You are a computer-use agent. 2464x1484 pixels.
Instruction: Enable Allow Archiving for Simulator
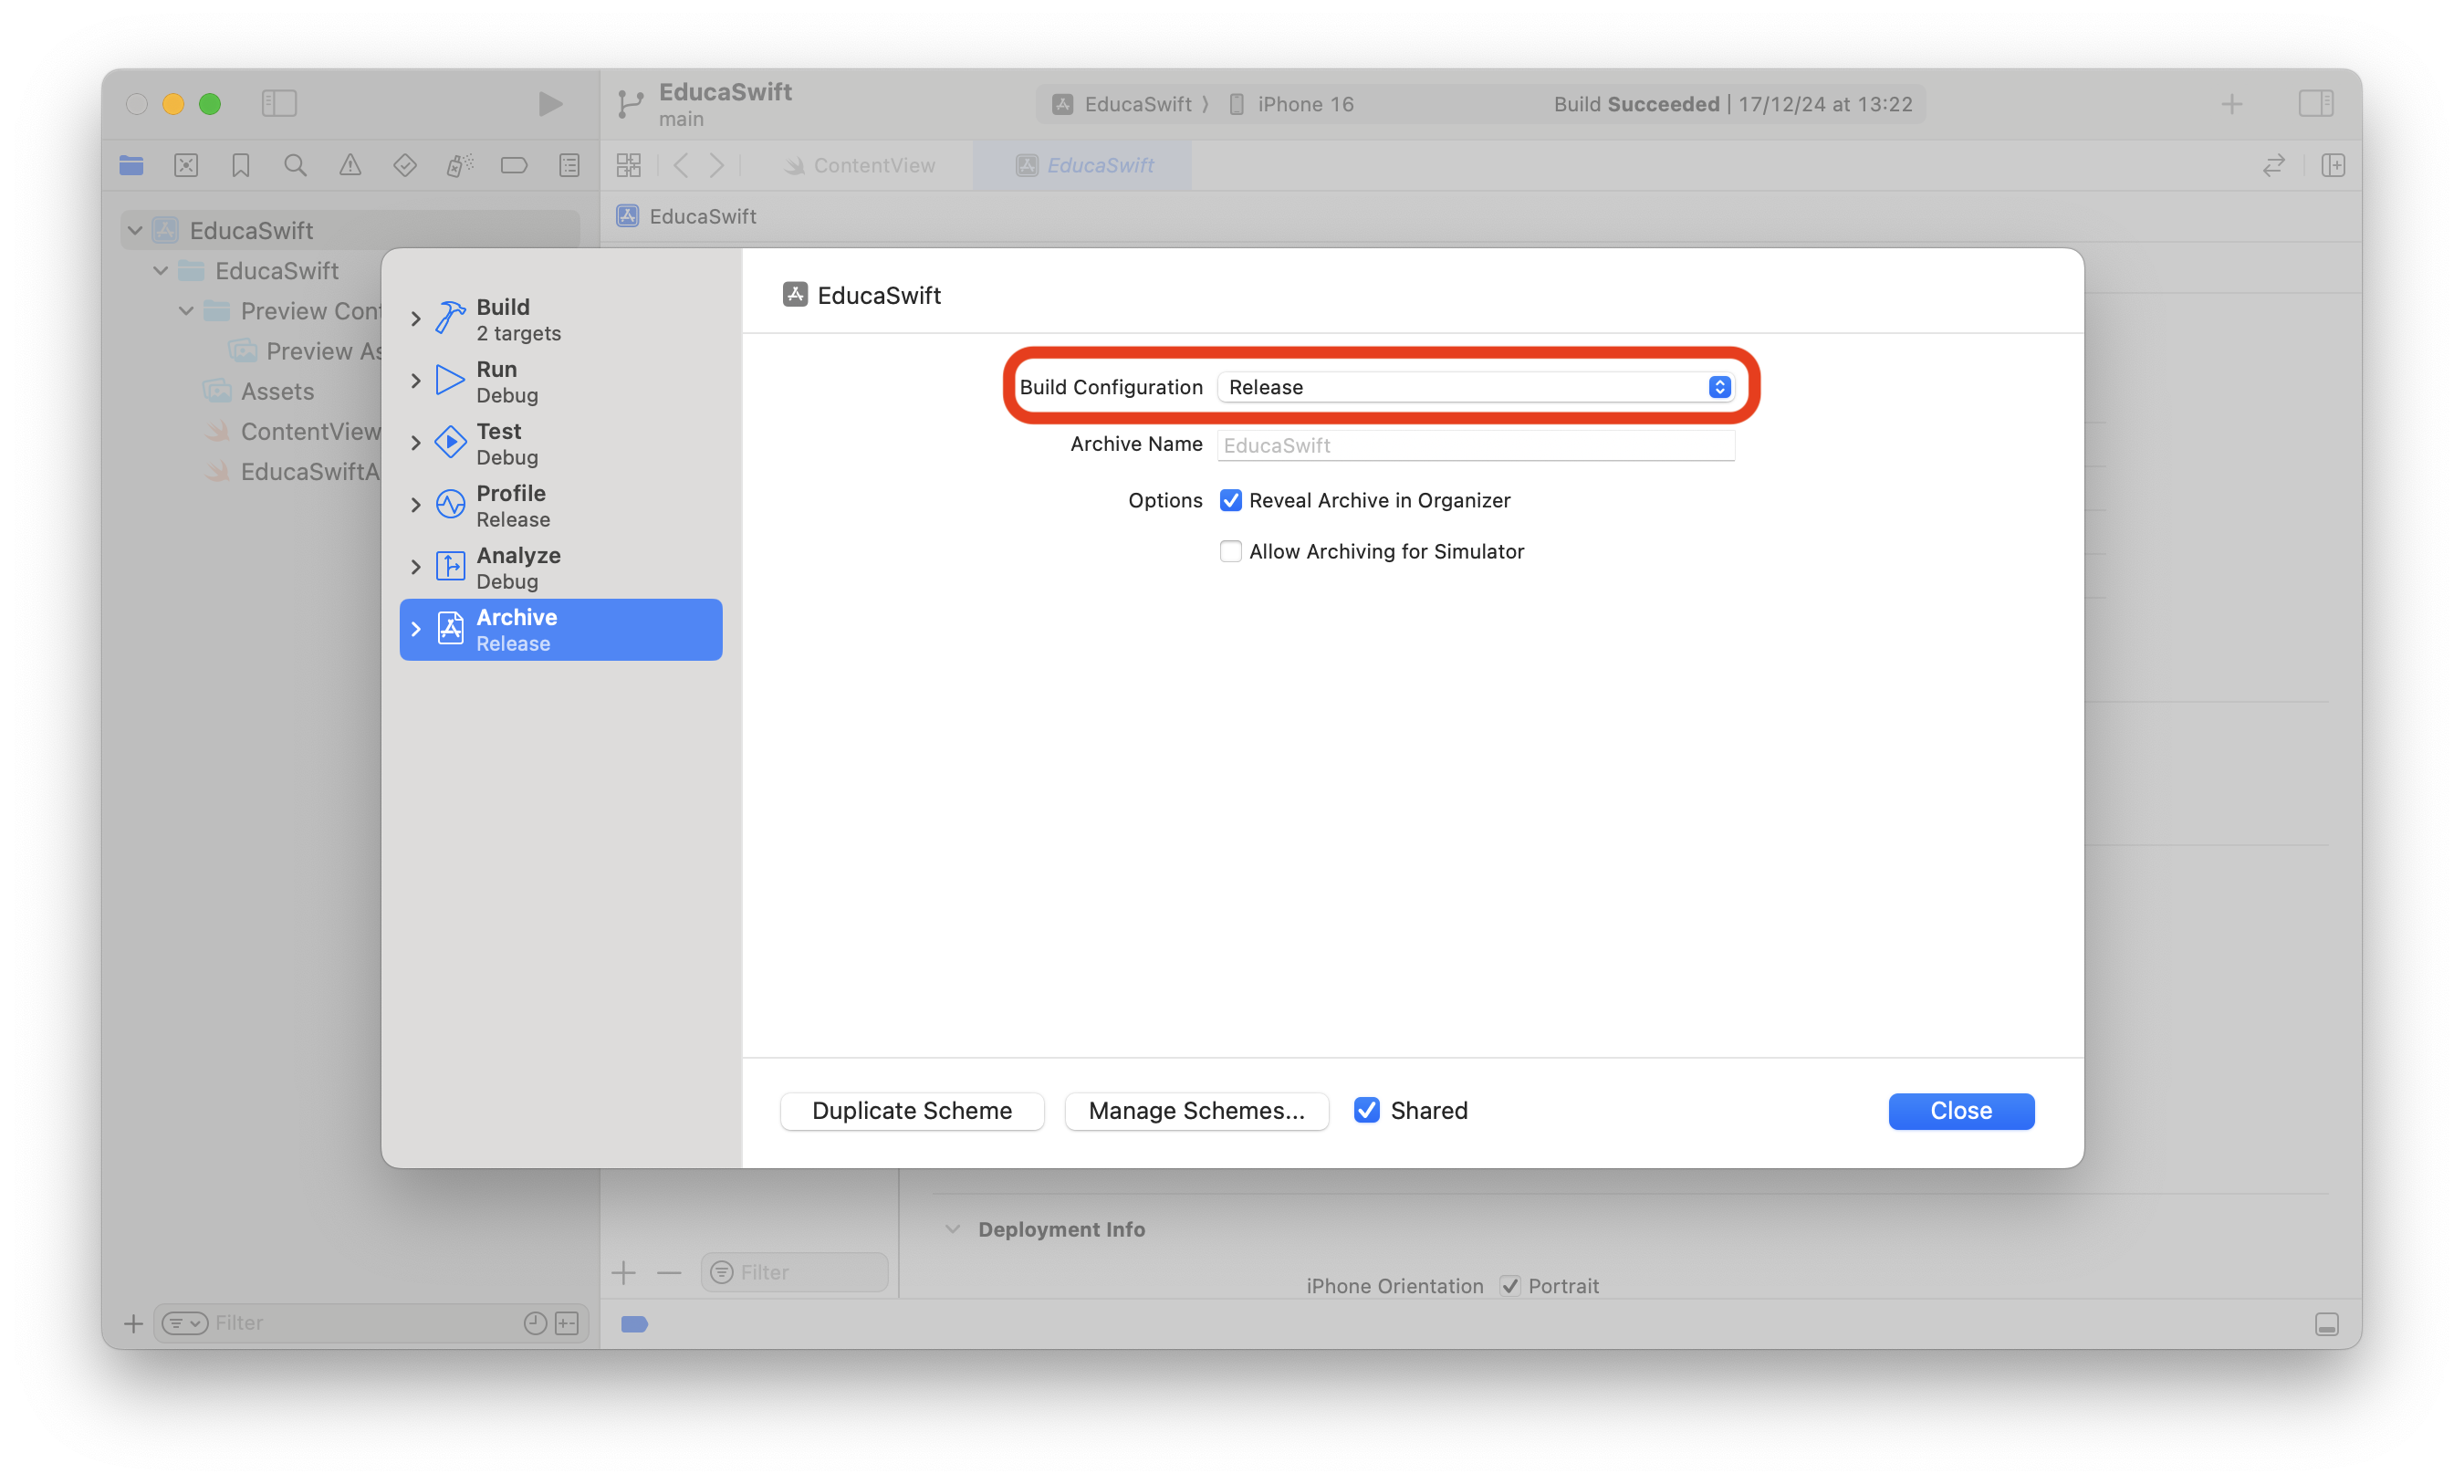1230,551
